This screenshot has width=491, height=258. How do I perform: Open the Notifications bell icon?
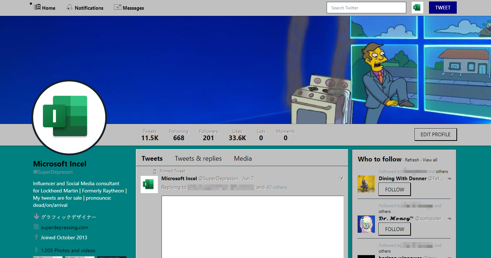[70, 7]
